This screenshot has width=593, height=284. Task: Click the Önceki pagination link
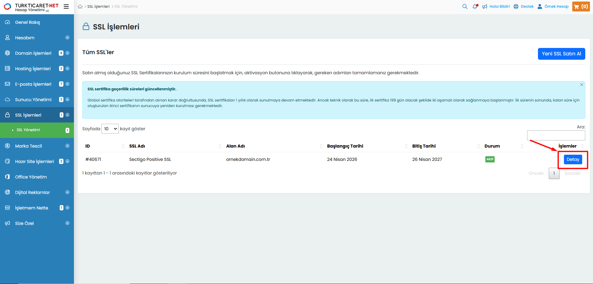[536, 173]
